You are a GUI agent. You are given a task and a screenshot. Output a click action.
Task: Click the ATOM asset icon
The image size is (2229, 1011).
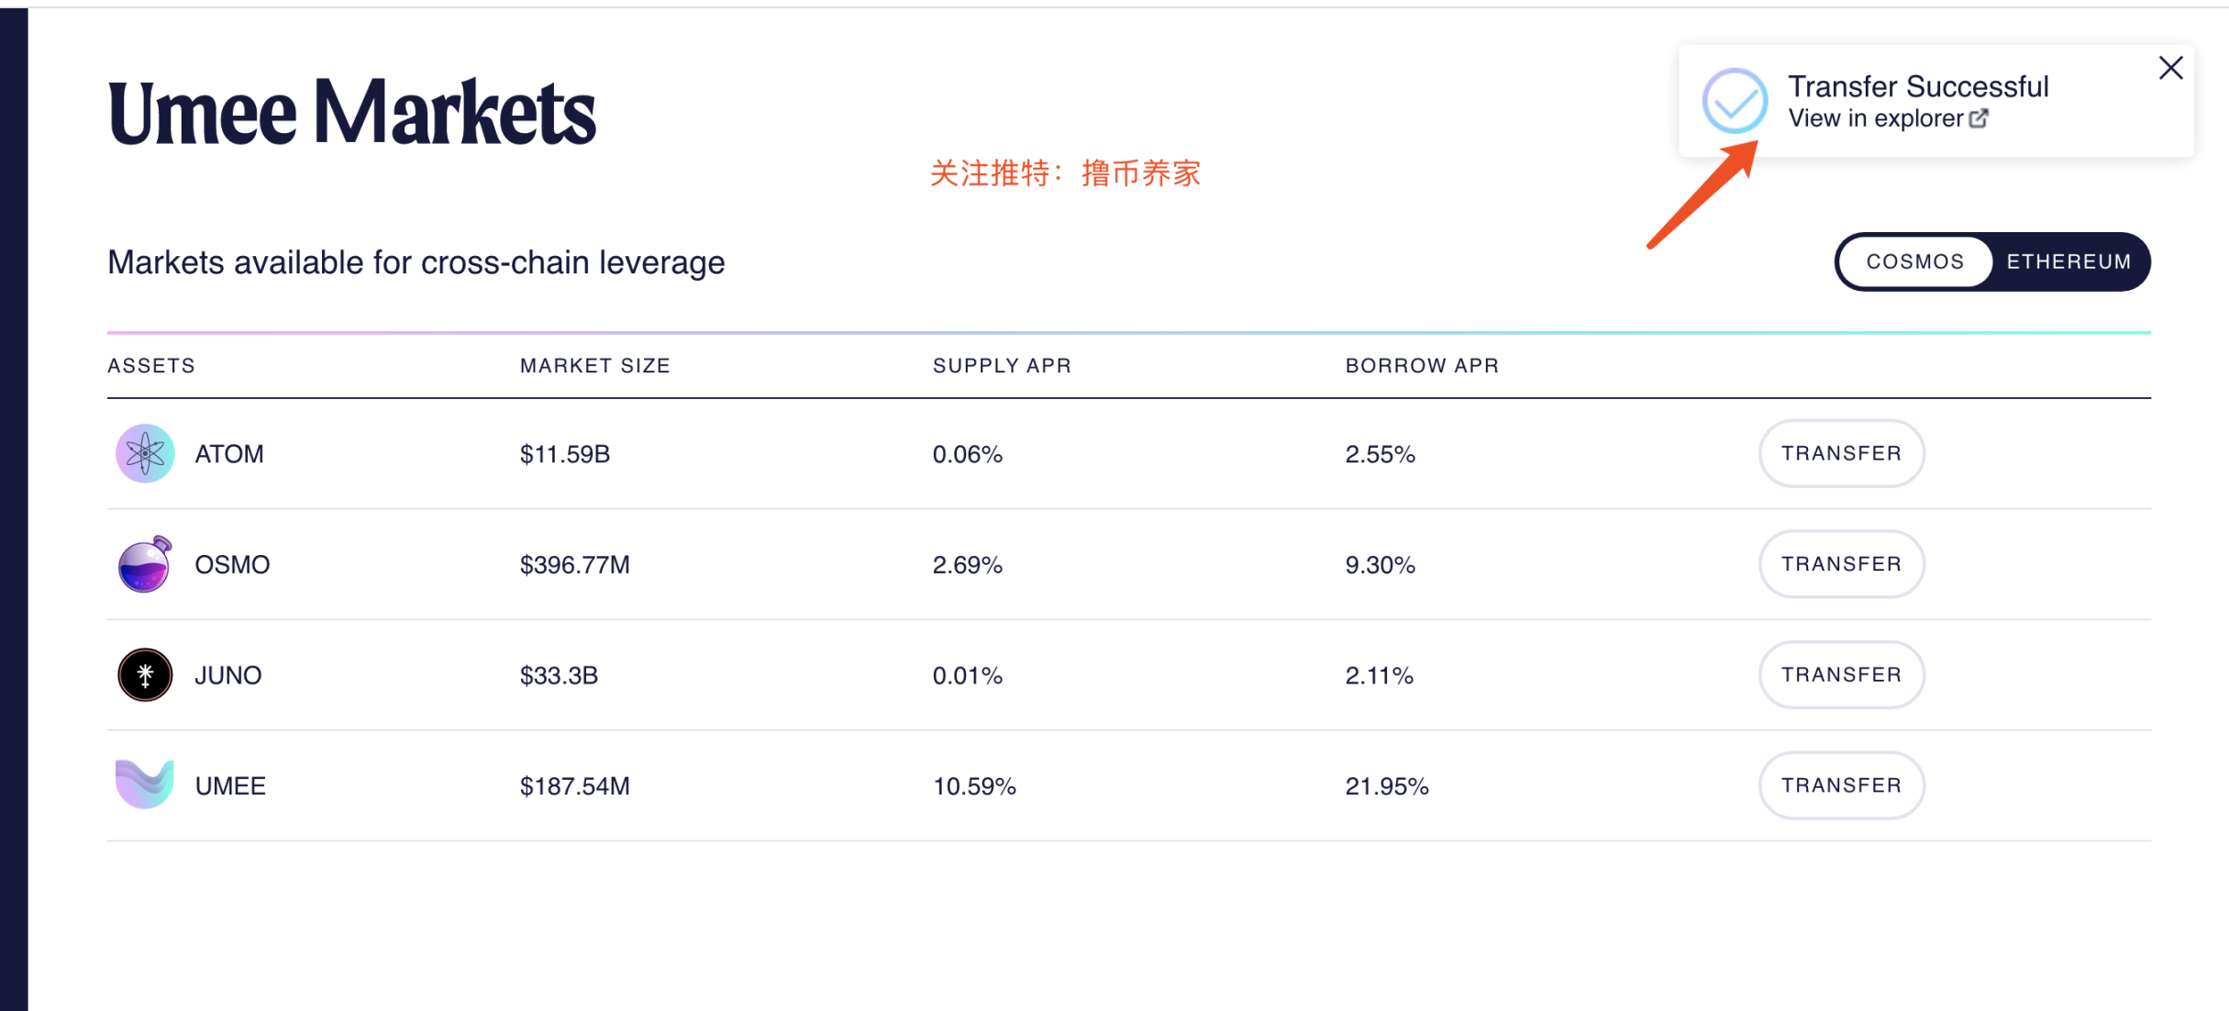145,453
